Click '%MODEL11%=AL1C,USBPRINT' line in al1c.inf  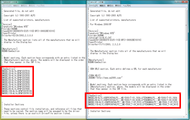click(x=133, y=104)
